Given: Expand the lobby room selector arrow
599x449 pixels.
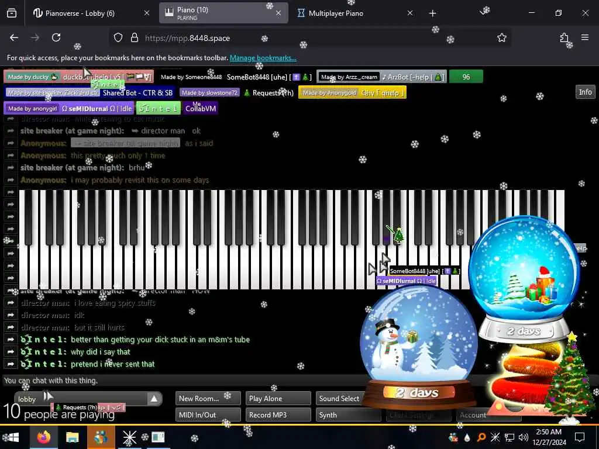Looking at the screenshot, I should click(154, 399).
